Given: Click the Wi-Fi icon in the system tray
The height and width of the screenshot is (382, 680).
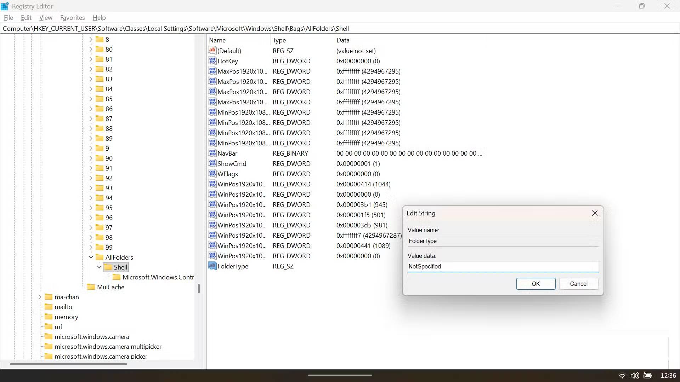Looking at the screenshot, I should [623, 376].
